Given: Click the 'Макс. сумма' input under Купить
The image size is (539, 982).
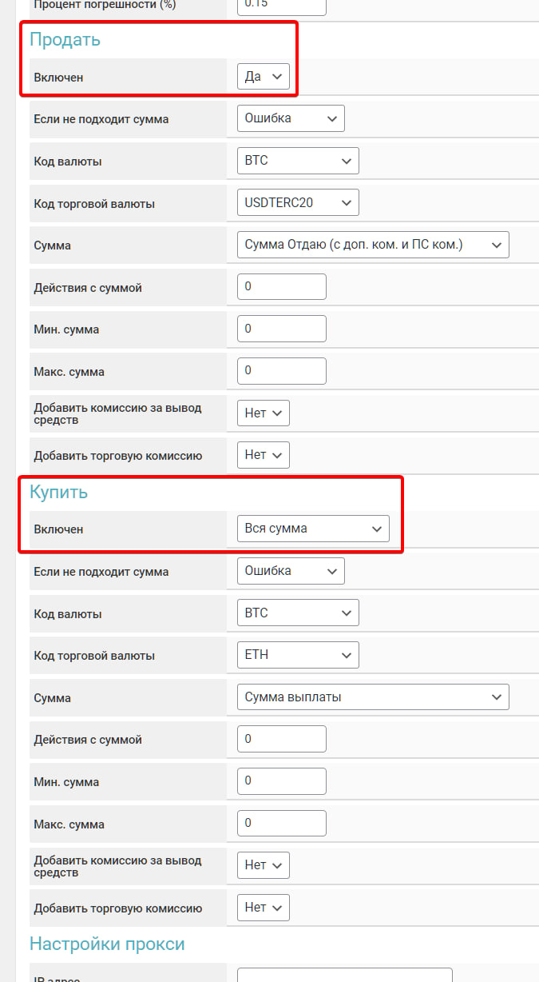Looking at the screenshot, I should click(282, 823).
